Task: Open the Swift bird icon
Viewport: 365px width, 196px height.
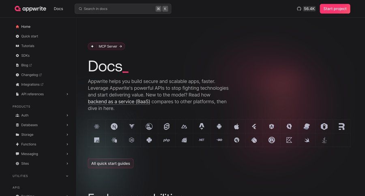Action: 307,140
